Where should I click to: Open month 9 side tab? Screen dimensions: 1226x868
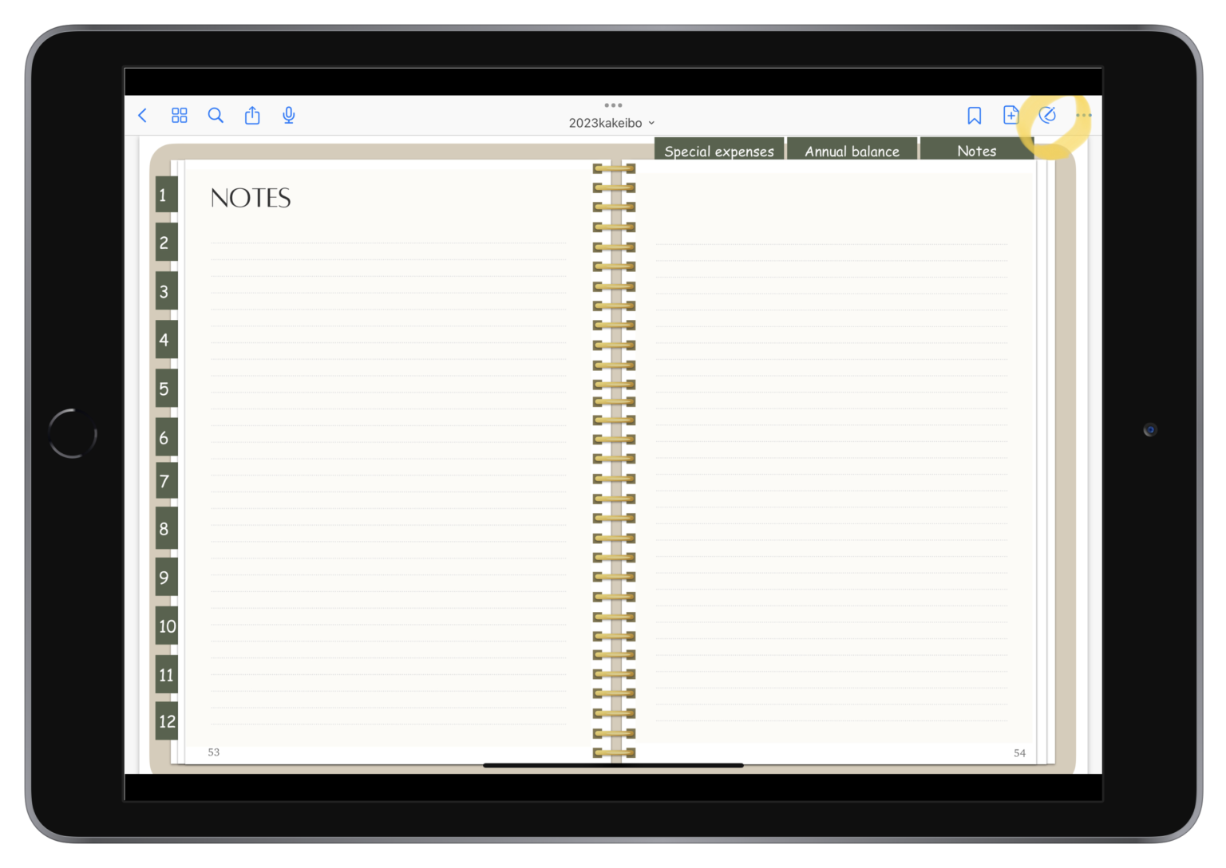click(165, 578)
